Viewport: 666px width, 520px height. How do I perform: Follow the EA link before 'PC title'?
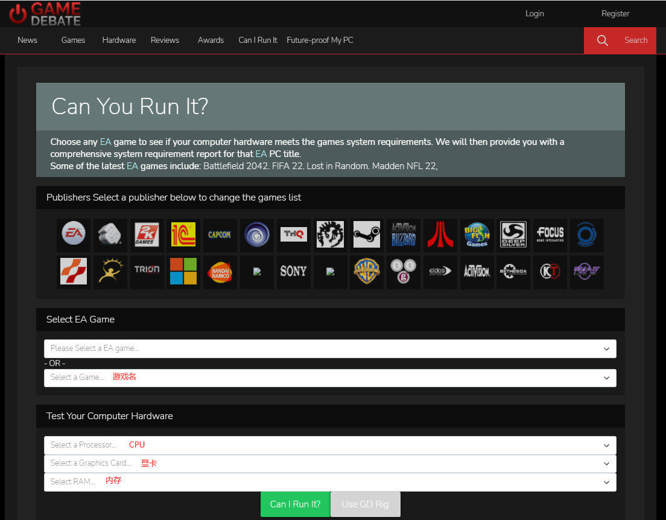point(261,154)
